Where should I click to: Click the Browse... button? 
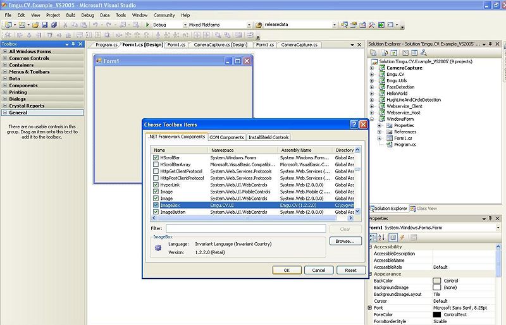tap(345, 241)
